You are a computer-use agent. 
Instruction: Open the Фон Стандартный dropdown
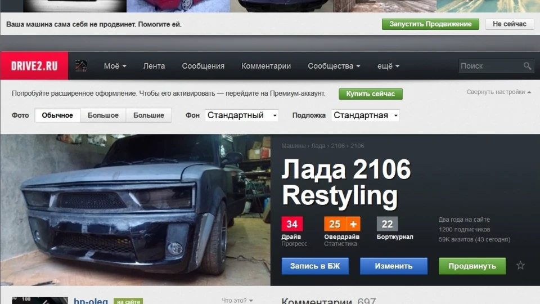[242, 115]
